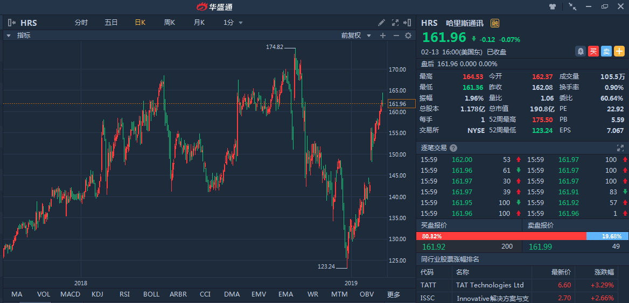Enable the ARBR indicator
The height and width of the screenshot is (303, 629).
coord(178,294)
